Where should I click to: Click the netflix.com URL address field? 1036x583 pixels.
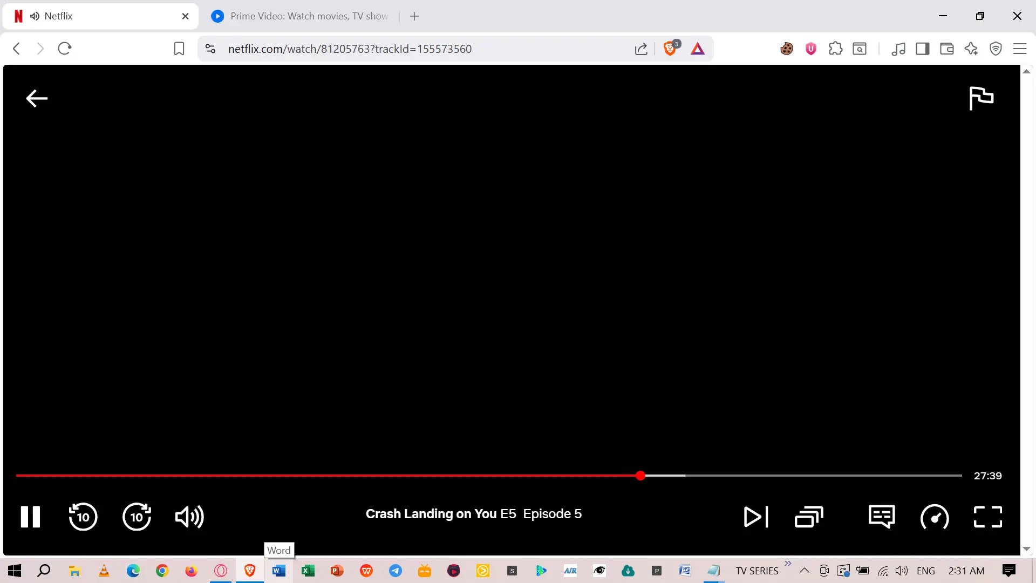[x=350, y=49]
